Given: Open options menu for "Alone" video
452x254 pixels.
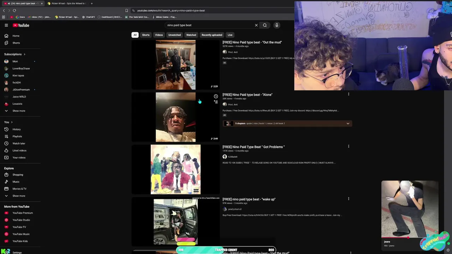Looking at the screenshot, I should [349, 94].
